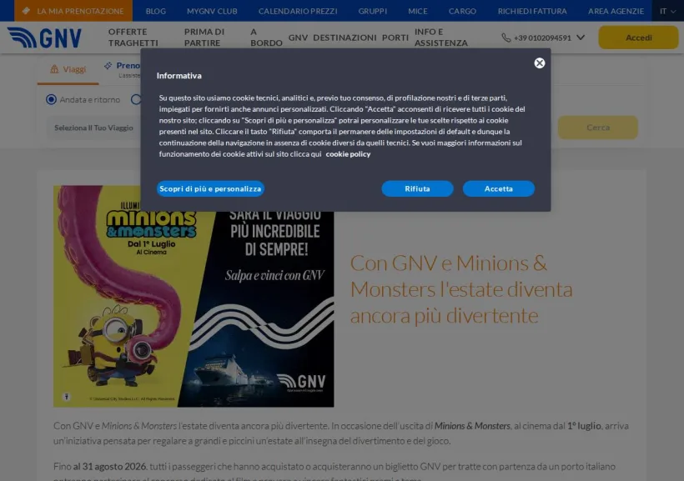Image resolution: width=684 pixels, height=481 pixels.
Task: Click the Cerca search button
Action: pos(597,128)
